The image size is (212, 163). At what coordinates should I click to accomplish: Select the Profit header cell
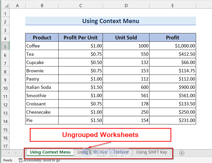[x=172, y=37]
